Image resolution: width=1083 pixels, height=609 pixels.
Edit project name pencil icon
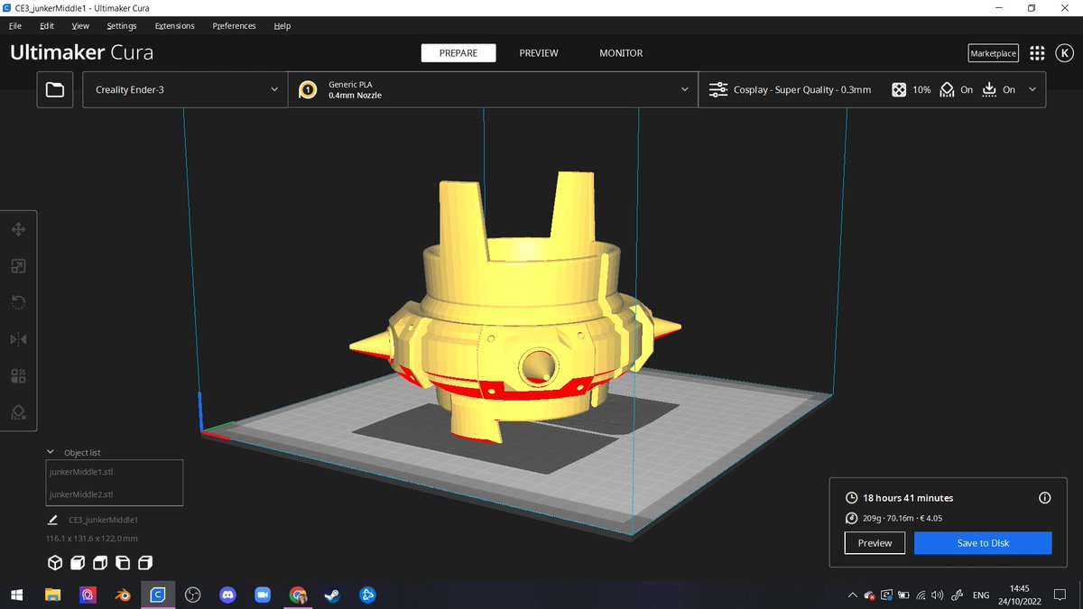click(x=52, y=520)
